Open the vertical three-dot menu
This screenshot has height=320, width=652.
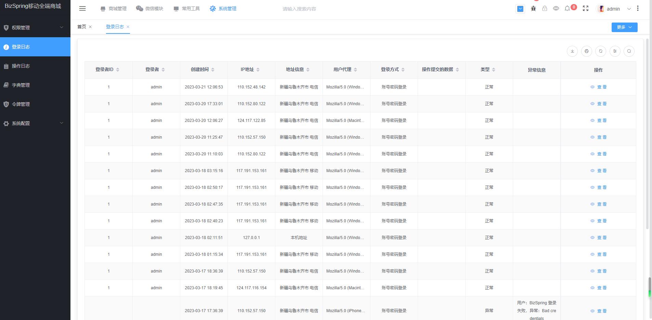click(638, 9)
